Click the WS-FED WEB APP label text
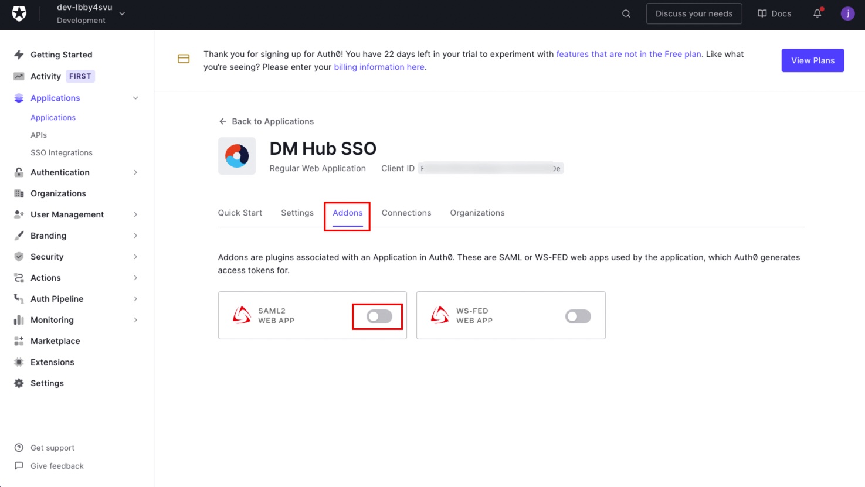Screen dimensions: 865x487 pos(474,315)
